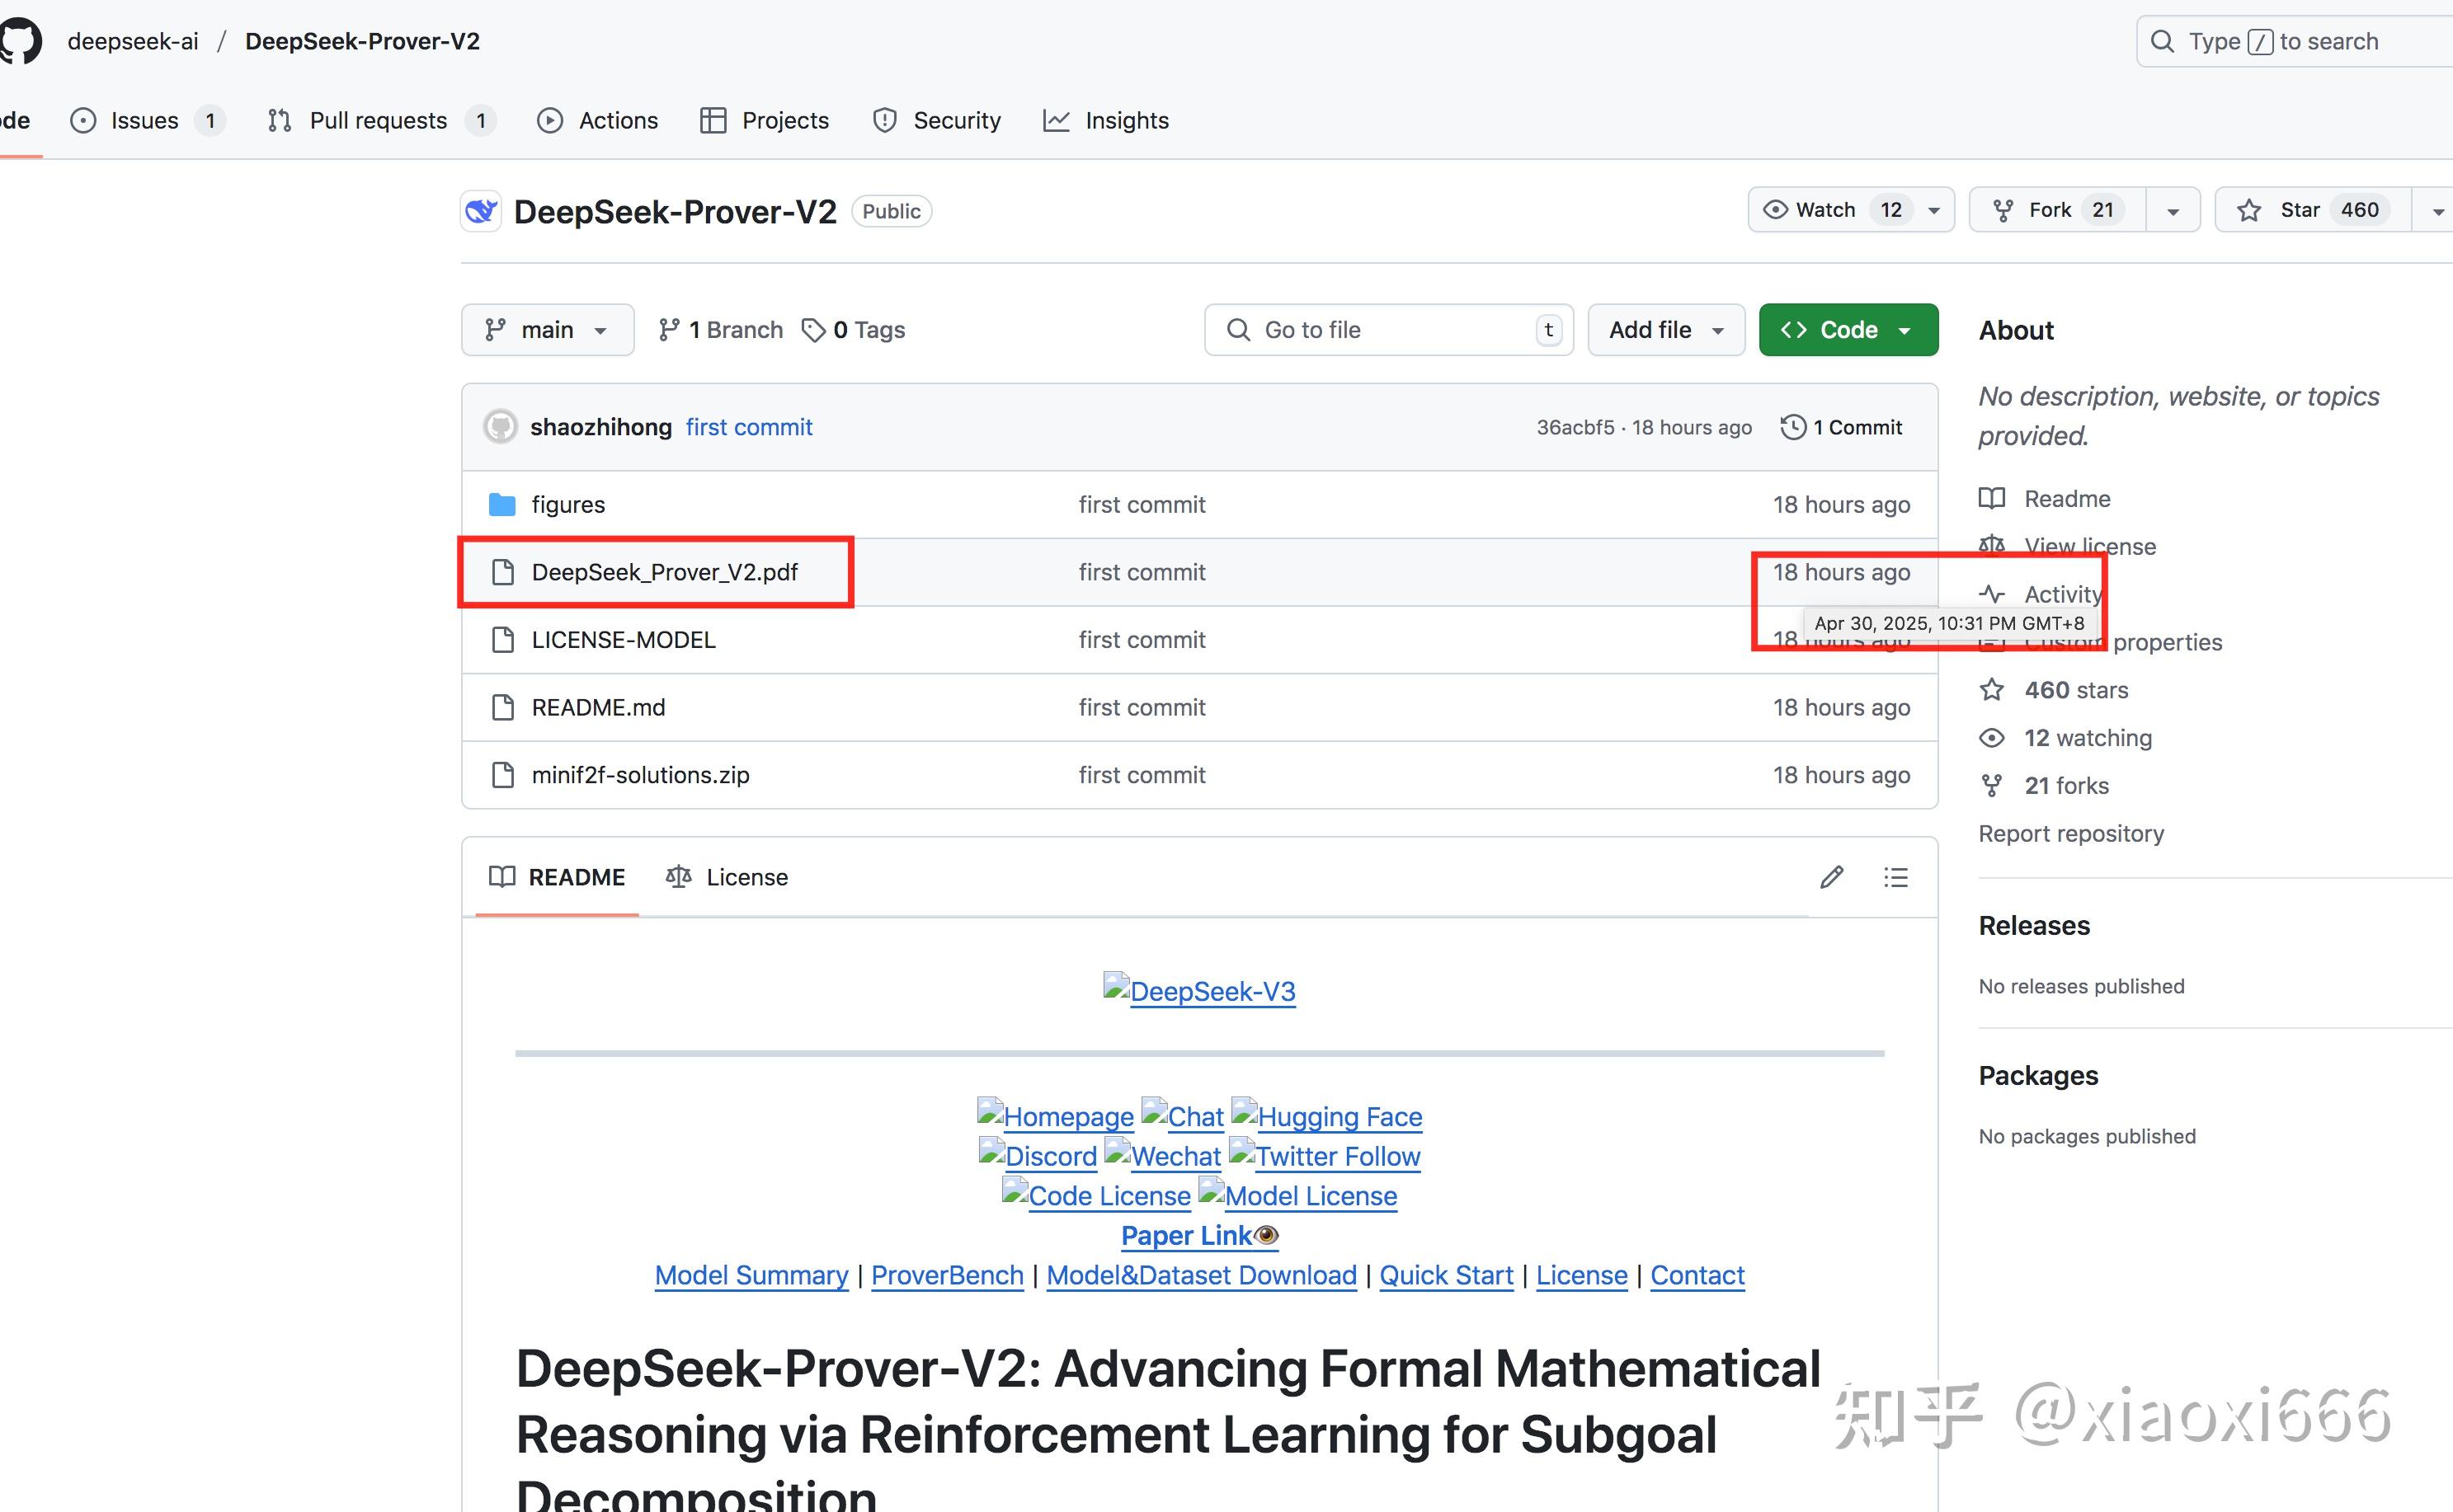Expand the Code download dropdown

1904,329
